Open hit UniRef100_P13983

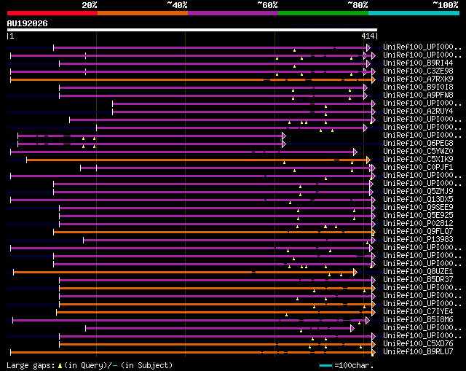click(418, 240)
